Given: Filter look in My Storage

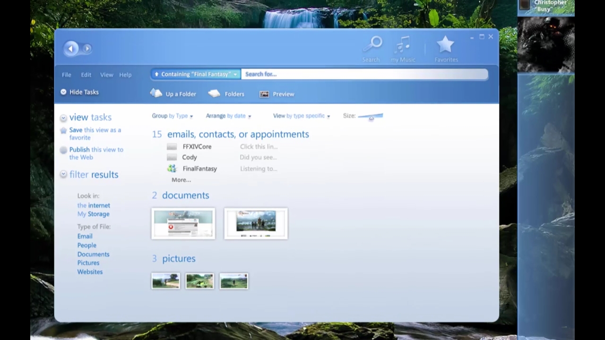Looking at the screenshot, I should 93,214.
